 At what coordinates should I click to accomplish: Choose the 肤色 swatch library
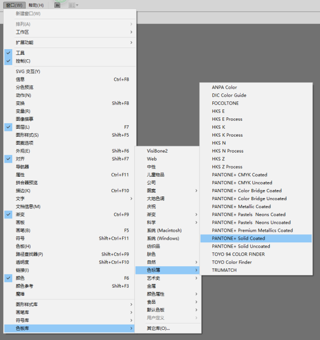167,254
